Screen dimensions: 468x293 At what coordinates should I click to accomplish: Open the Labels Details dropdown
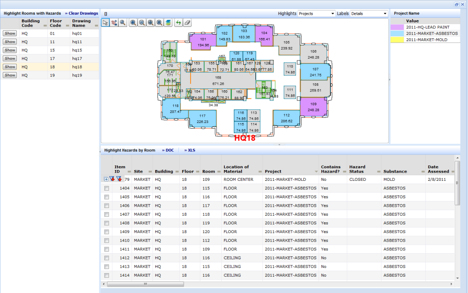point(369,14)
